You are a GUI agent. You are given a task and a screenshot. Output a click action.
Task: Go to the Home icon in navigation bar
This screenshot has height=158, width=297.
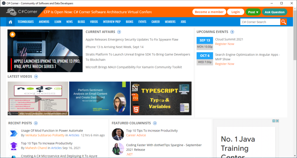(x=10, y=22)
